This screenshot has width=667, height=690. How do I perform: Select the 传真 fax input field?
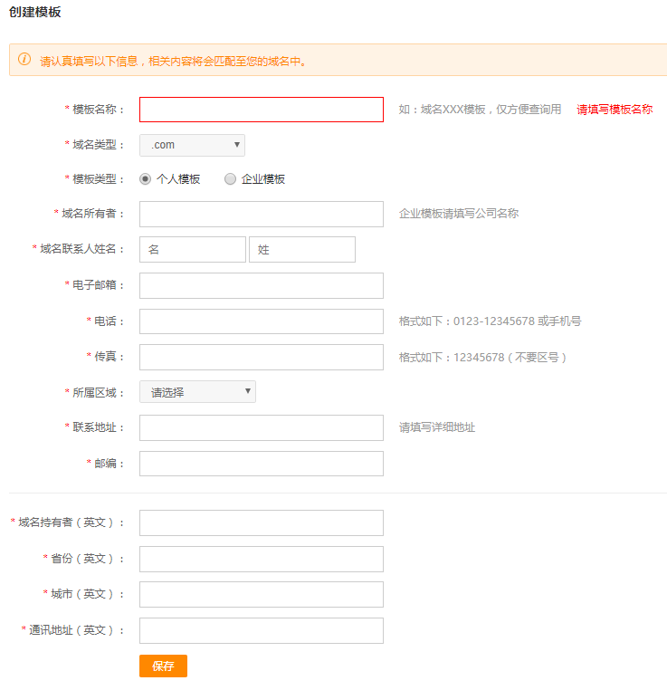click(261, 357)
